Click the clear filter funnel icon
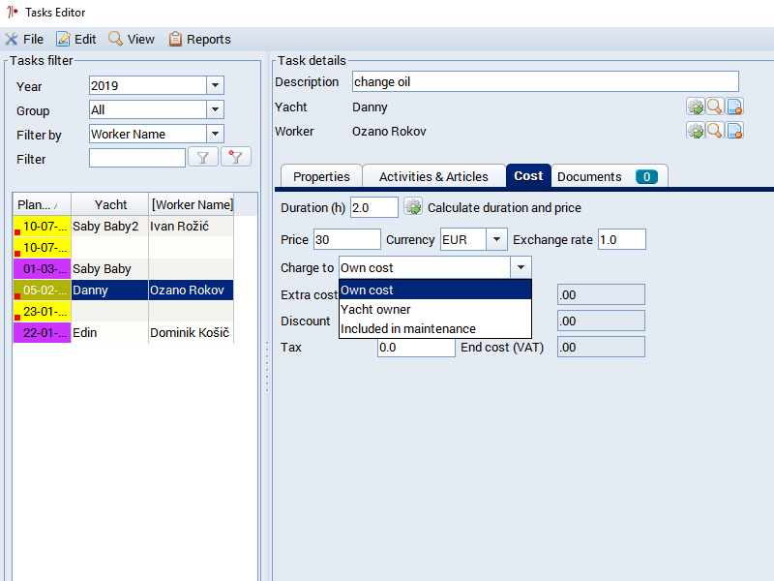 pyautogui.click(x=235, y=158)
